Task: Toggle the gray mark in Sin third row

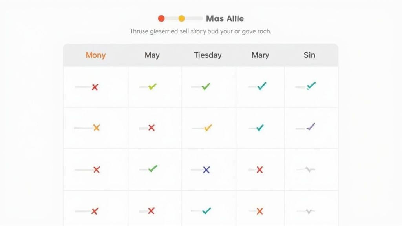Action: pos(310,169)
